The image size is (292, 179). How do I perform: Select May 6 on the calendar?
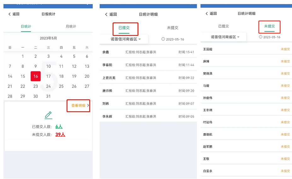click(x=87, y=56)
